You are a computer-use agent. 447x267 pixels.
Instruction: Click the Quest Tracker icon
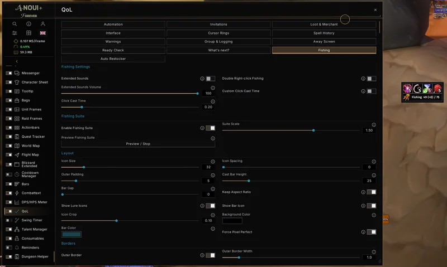[x=17, y=137]
